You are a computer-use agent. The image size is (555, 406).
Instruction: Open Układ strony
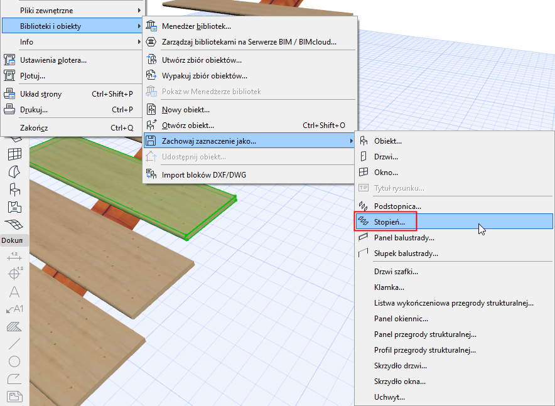(72, 94)
